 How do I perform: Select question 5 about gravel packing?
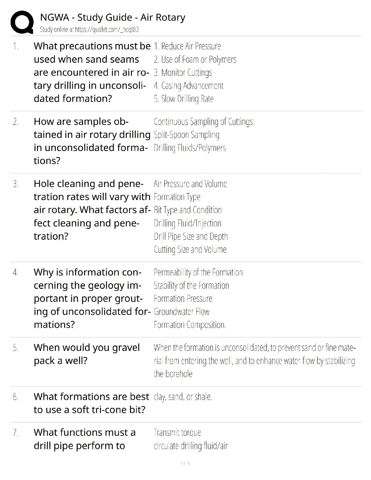point(87,354)
